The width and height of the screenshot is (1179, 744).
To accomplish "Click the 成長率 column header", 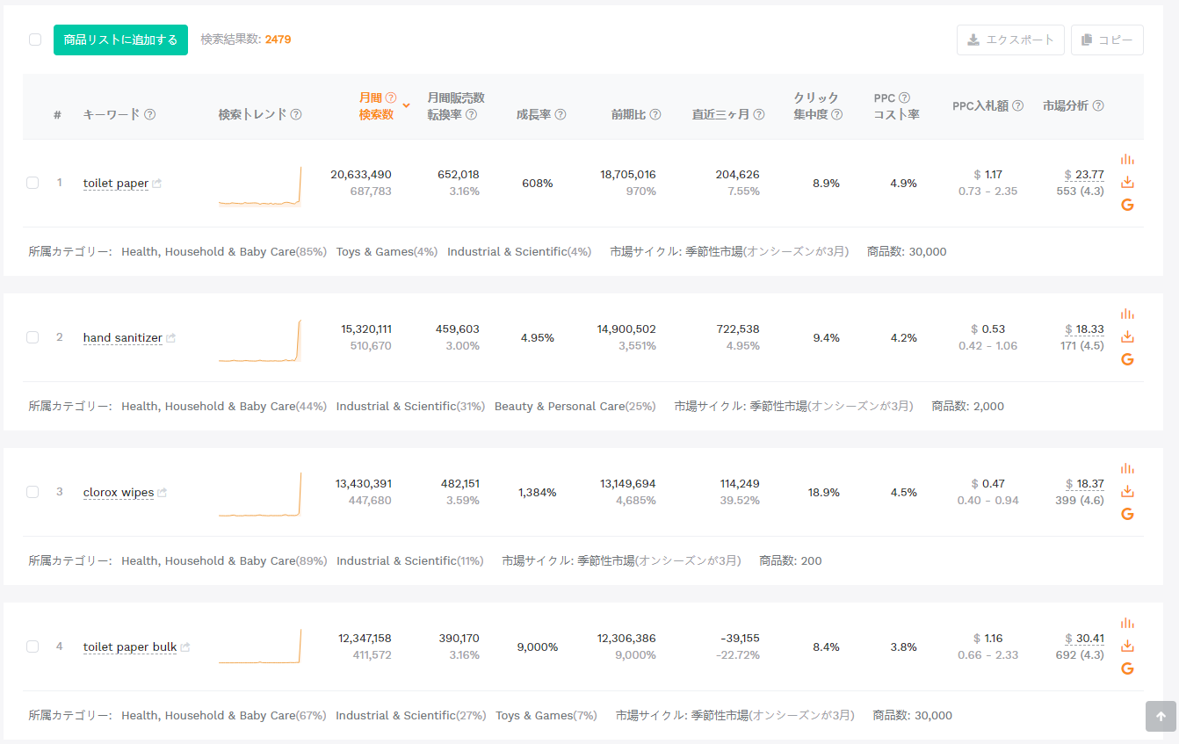I will [533, 114].
